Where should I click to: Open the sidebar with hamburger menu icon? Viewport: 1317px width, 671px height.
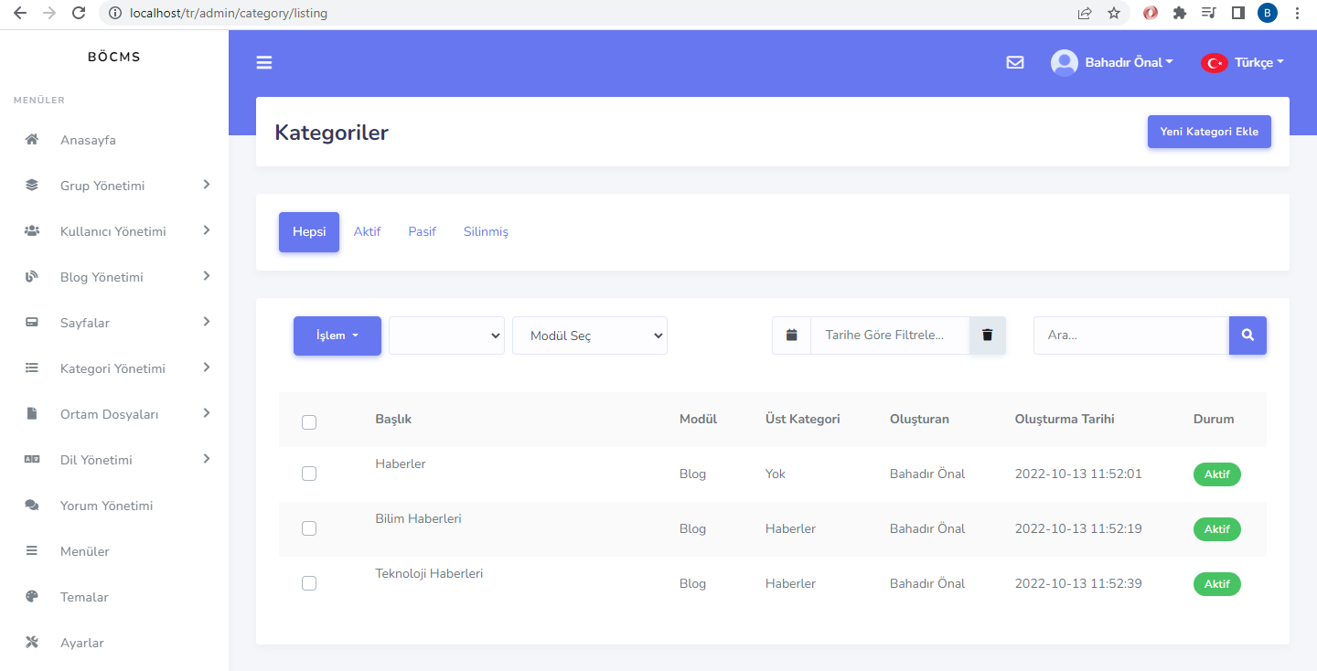tap(264, 62)
